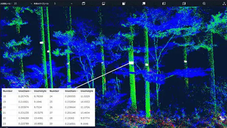
Task: Click the white trunk marker linked to table
Action: 131,63
